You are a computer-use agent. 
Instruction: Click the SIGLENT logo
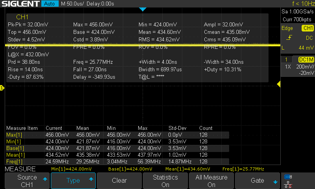(20, 4)
